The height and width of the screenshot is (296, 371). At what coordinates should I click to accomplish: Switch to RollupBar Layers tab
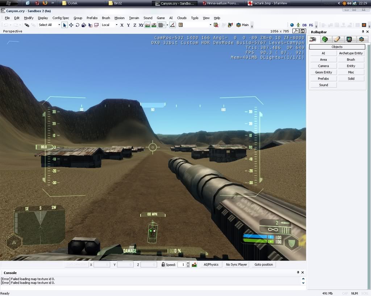(x=361, y=39)
